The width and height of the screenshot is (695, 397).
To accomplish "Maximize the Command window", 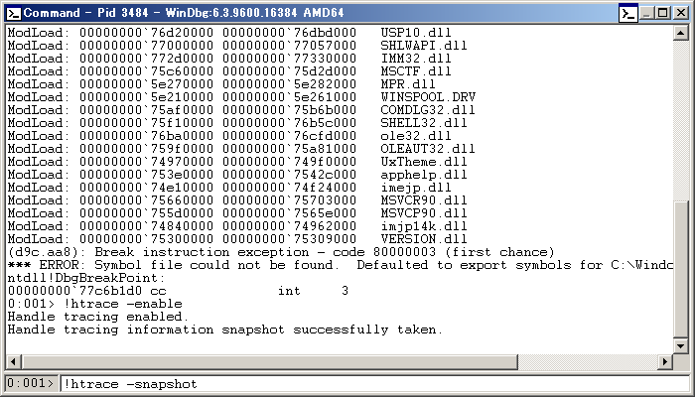I will pyautogui.click(x=662, y=13).
